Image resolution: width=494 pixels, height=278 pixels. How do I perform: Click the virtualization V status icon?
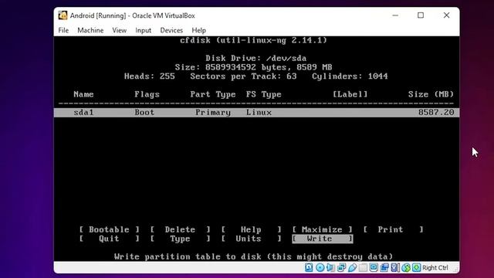click(x=395, y=268)
